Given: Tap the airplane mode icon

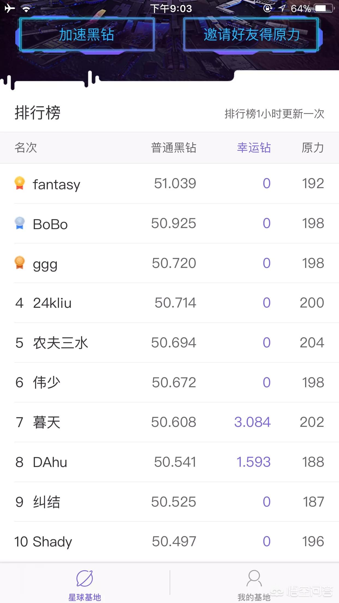Looking at the screenshot, I should [10, 8].
